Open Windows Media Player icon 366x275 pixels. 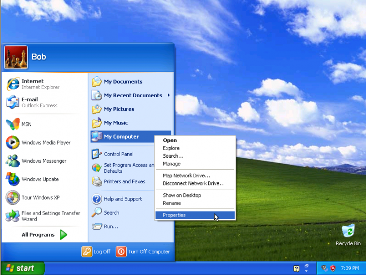(x=13, y=143)
